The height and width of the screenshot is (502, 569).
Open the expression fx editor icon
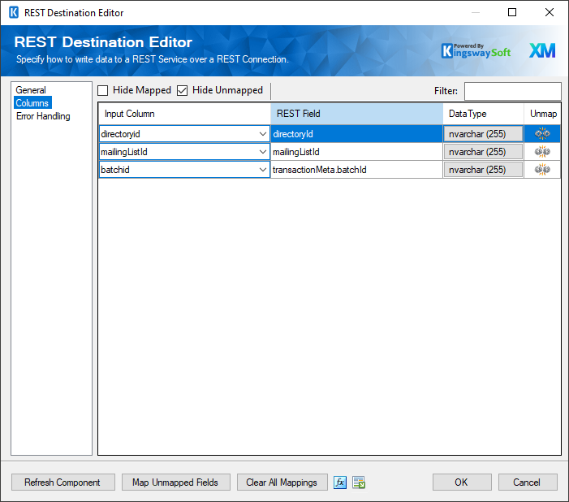click(x=340, y=483)
